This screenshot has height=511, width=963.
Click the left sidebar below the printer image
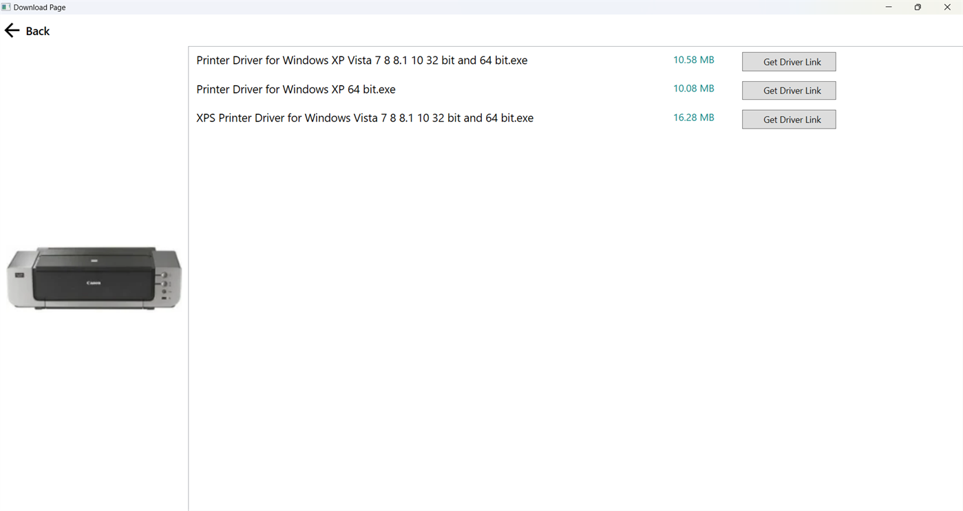pyautogui.click(x=93, y=413)
